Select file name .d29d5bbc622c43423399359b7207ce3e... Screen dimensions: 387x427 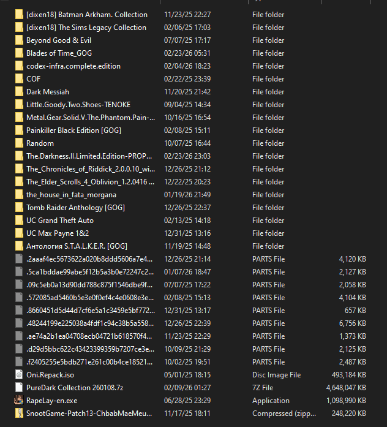click(x=91, y=349)
